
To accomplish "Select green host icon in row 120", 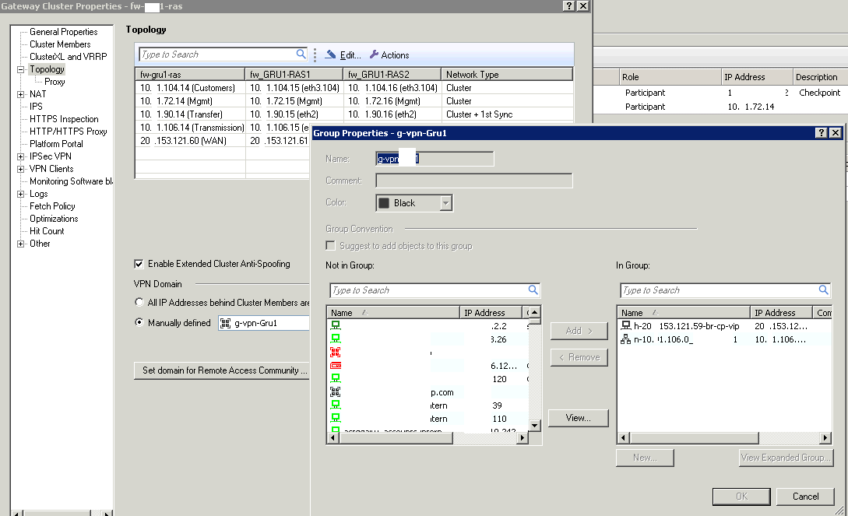I will click(336, 379).
